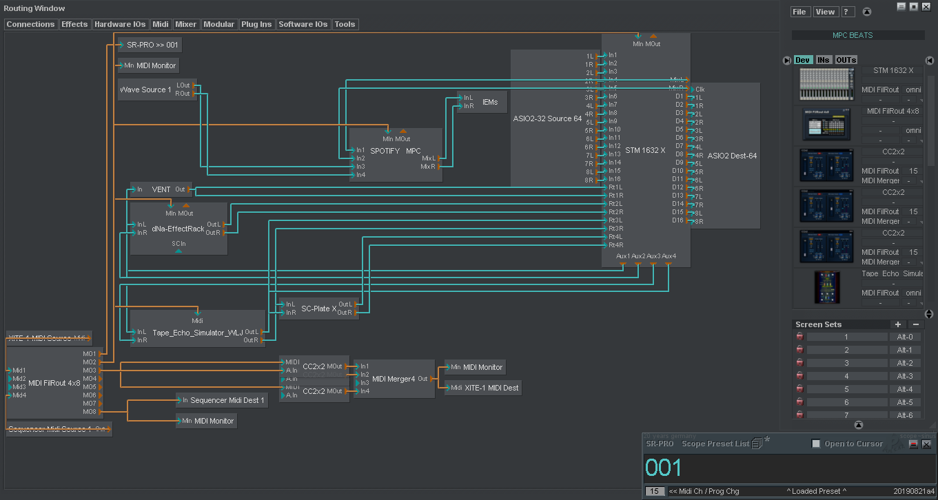This screenshot has height=500, width=938.
Task: Click the Scope Preset List pages icon
Action: click(x=756, y=444)
